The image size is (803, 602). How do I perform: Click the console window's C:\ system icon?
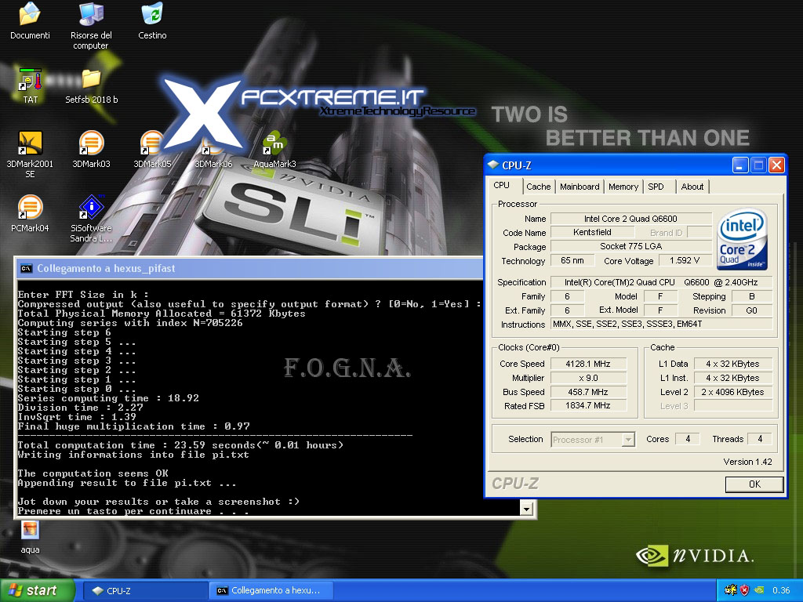(26, 268)
